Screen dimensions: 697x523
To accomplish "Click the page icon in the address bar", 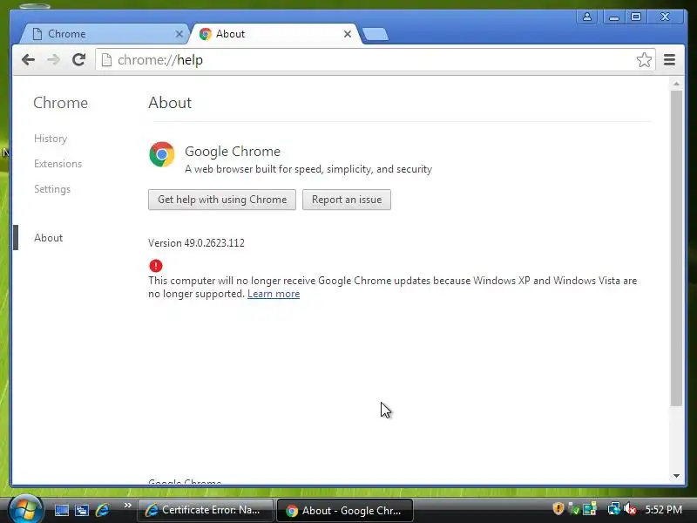I will [106, 59].
